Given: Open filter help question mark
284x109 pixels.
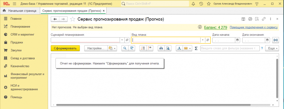Looking at the screenshot, I should pos(262,48).
